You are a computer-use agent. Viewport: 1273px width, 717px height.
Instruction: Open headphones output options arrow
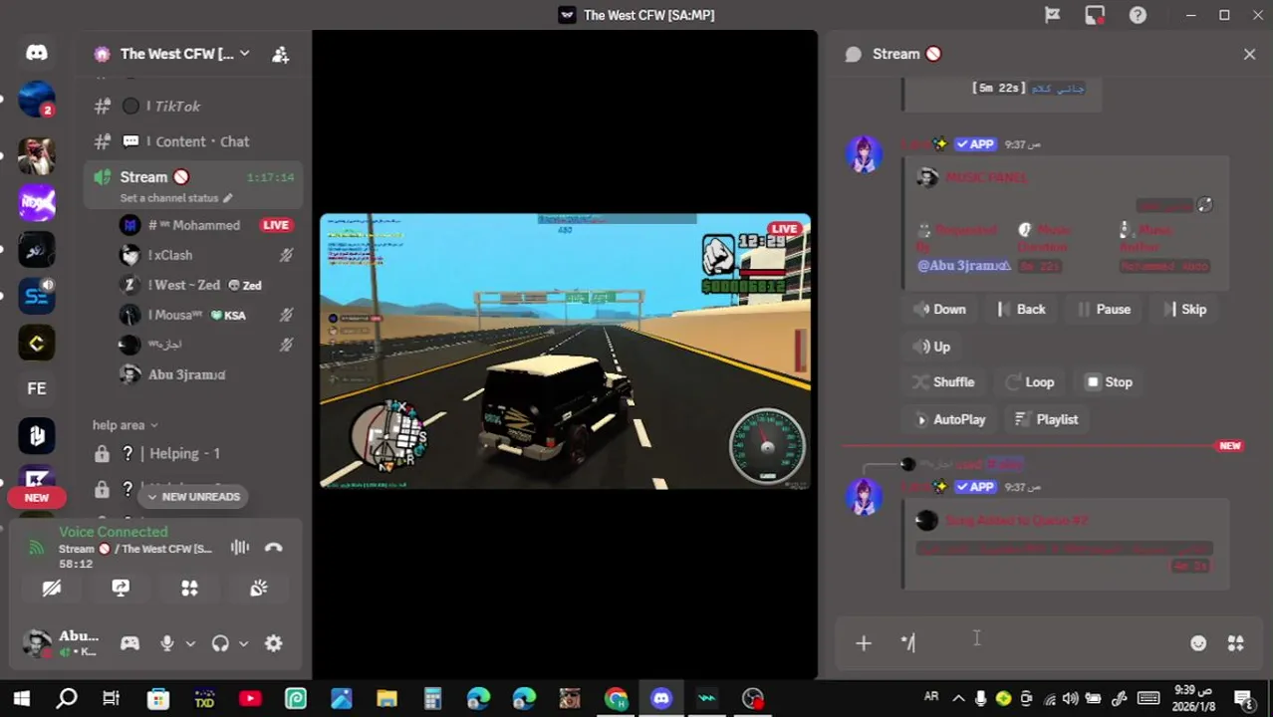[x=243, y=643]
